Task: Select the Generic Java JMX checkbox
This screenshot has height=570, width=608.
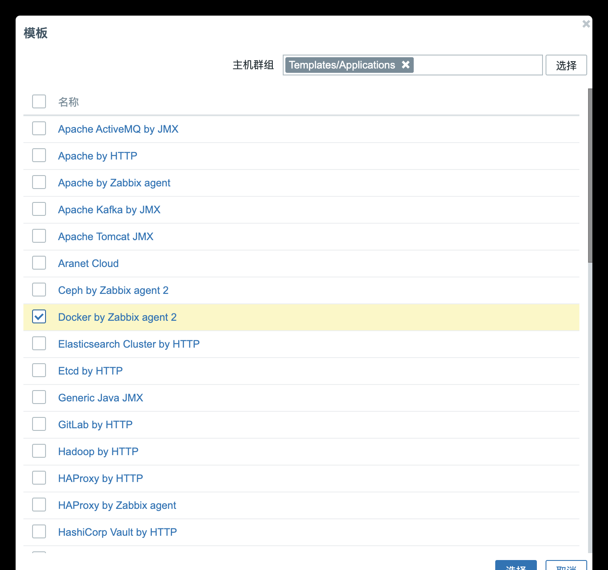Action: click(39, 397)
